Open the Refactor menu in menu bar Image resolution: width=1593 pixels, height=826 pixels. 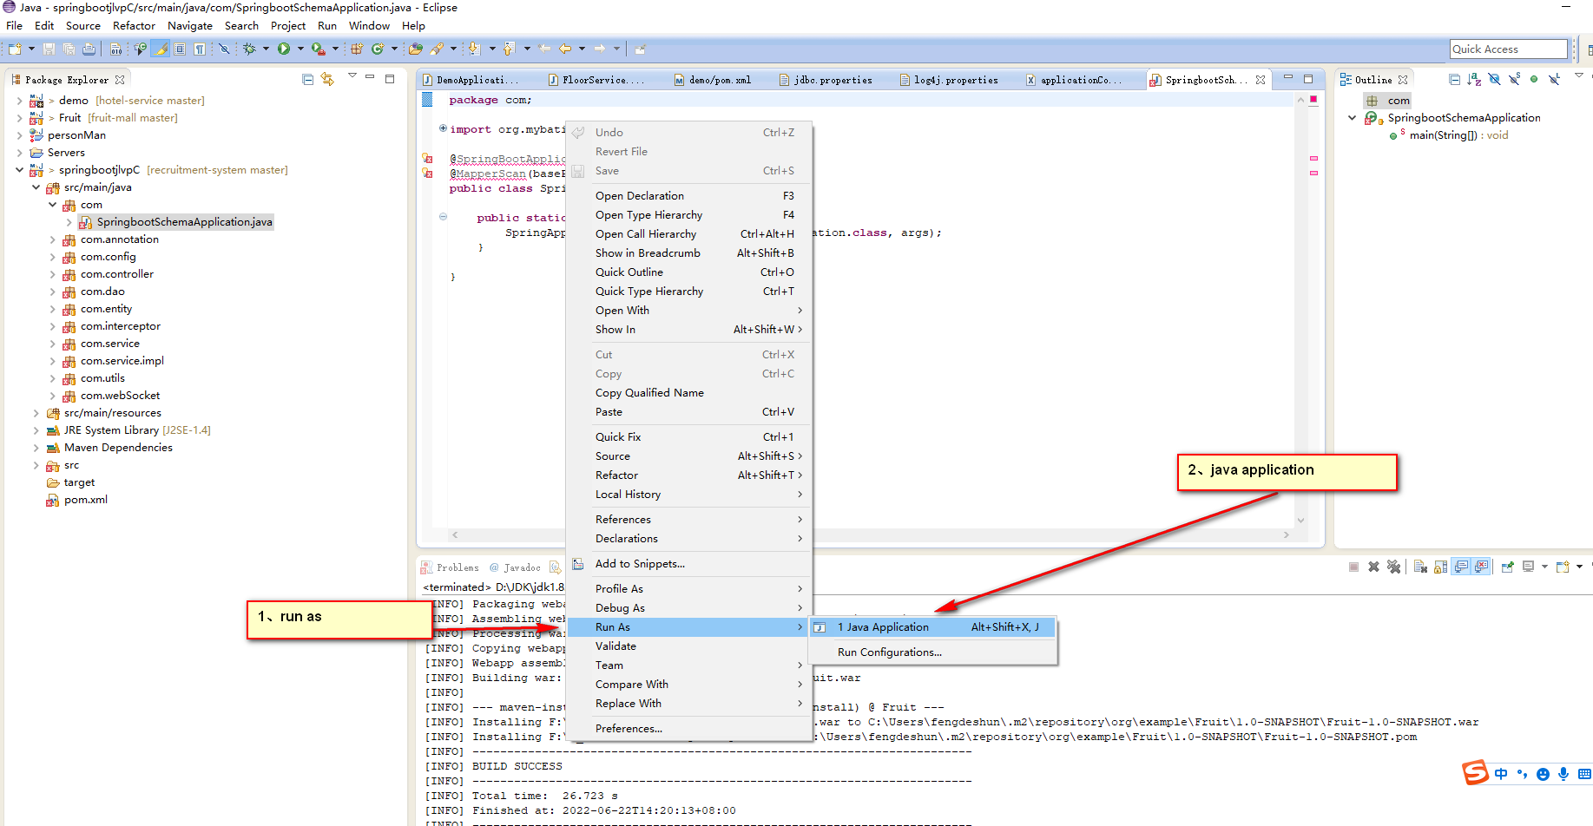(134, 26)
